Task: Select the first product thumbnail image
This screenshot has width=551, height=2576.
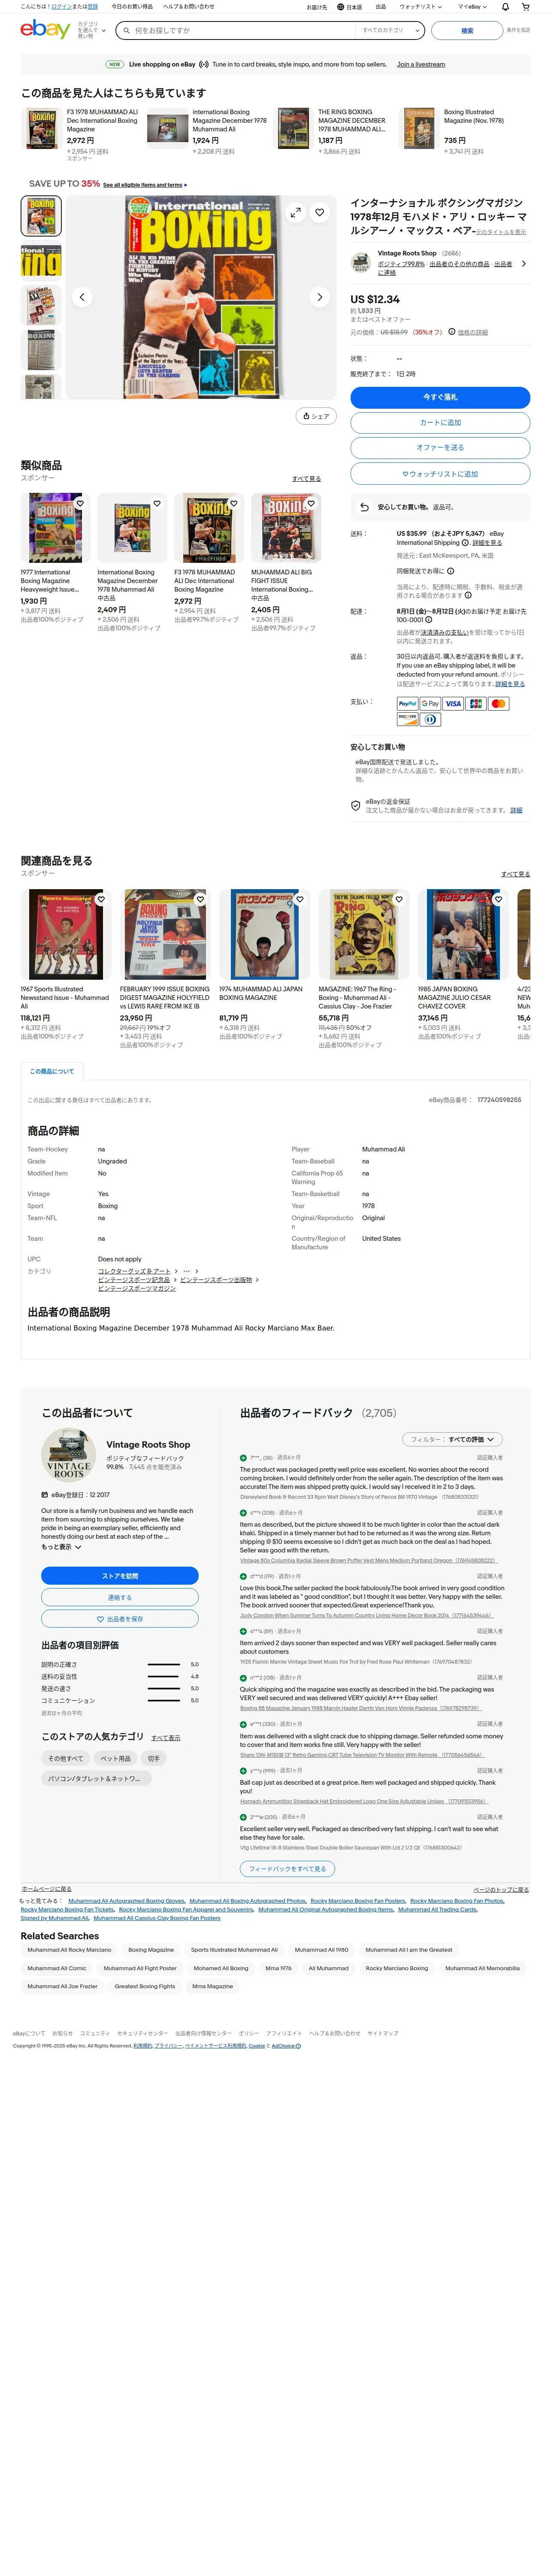Action: pyautogui.click(x=42, y=216)
